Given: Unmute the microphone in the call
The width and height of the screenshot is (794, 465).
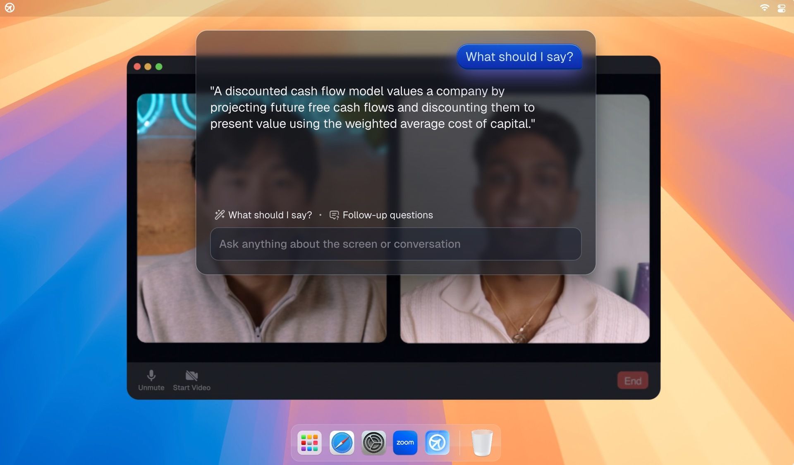Looking at the screenshot, I should (151, 380).
